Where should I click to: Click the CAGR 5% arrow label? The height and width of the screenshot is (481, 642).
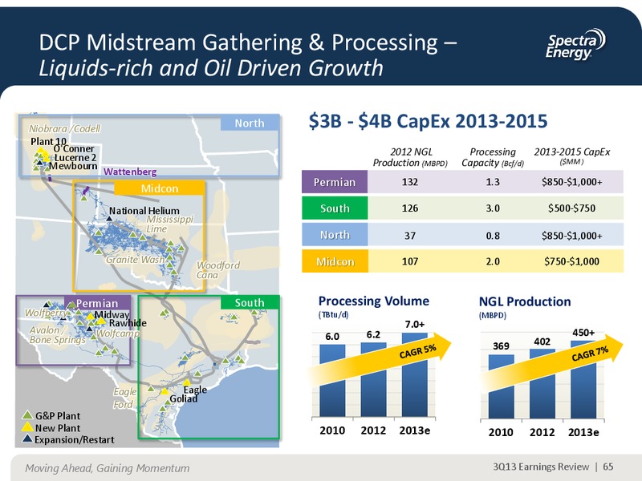tap(417, 351)
